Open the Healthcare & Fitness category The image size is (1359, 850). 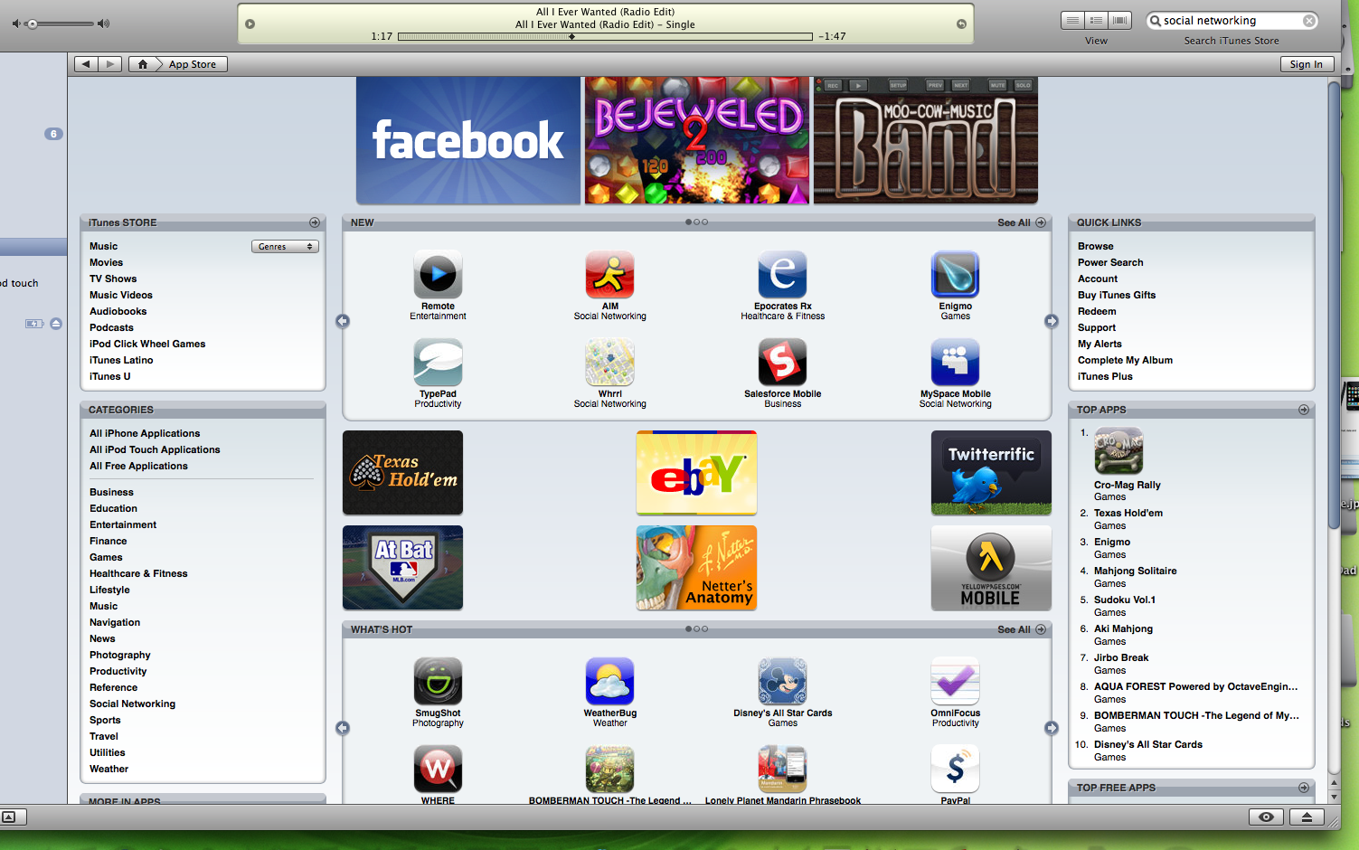point(138,573)
